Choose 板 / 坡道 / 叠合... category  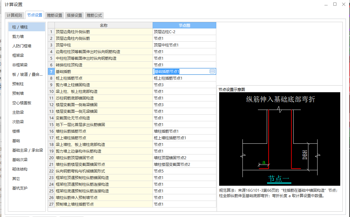[27, 75]
